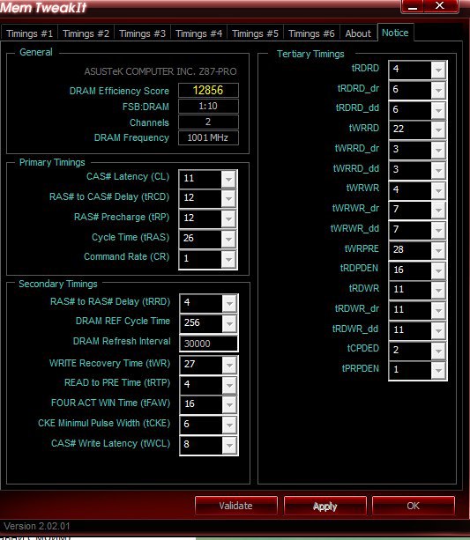The width and height of the screenshot is (470, 540).
Task: Select the Notice tab
Action: tap(395, 33)
